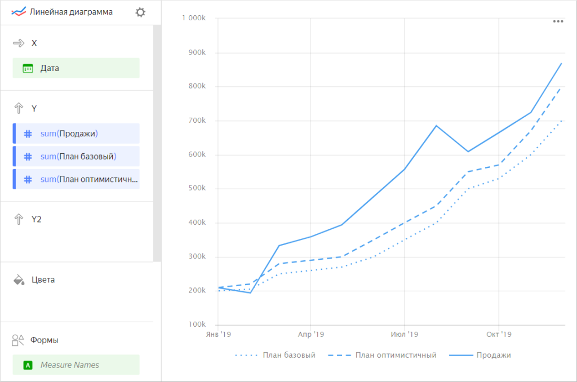The width and height of the screenshot is (577, 382).
Task: Click the Цвета paint bucket icon
Action: (19, 279)
